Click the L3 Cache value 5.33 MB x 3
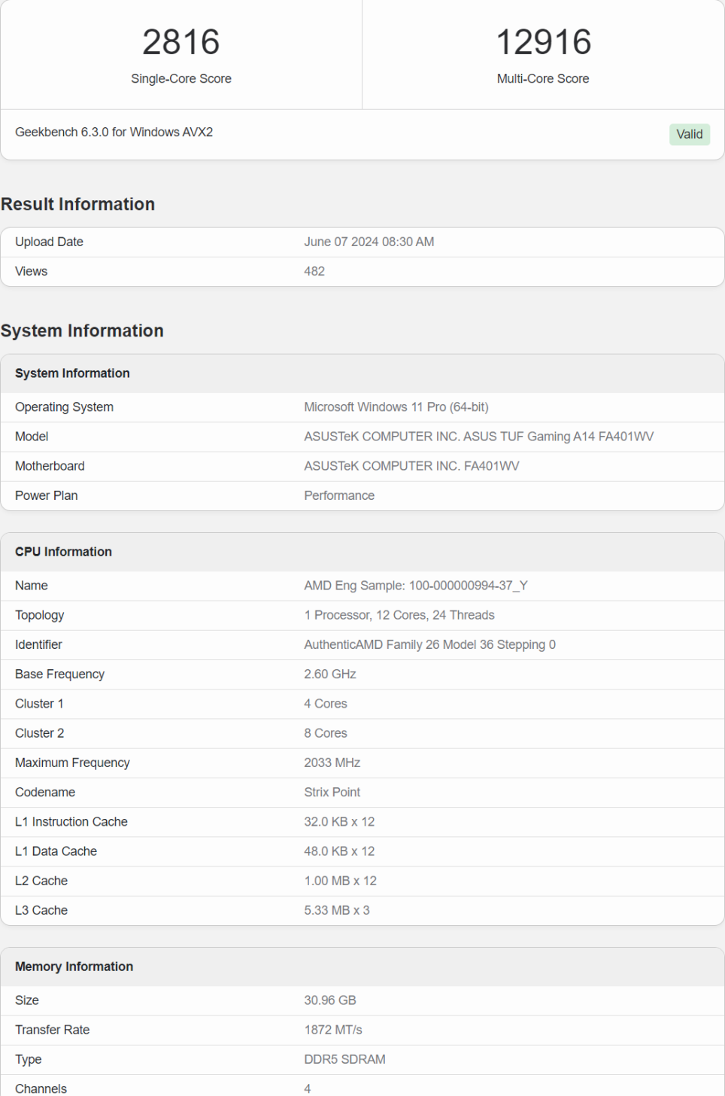This screenshot has width=725, height=1096. pyautogui.click(x=337, y=910)
